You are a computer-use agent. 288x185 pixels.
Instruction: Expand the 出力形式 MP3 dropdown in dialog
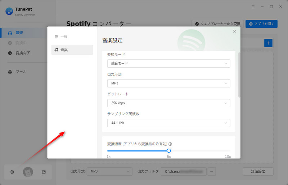[168, 83]
